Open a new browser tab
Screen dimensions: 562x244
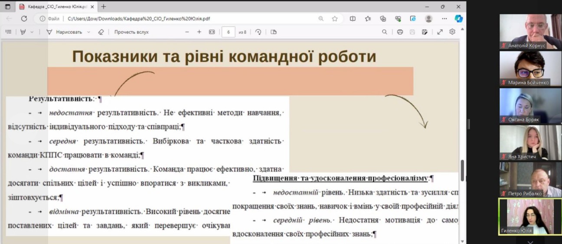pos(103,6)
